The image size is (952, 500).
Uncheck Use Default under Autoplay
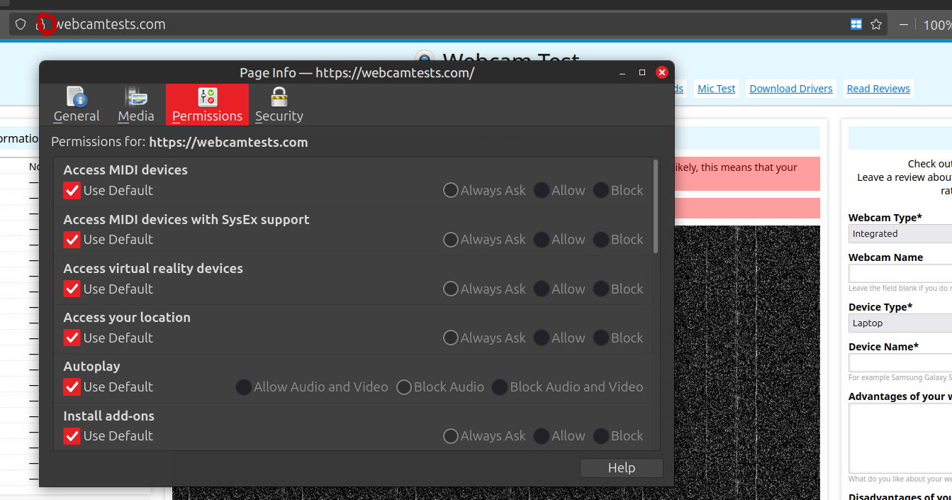[x=72, y=387]
